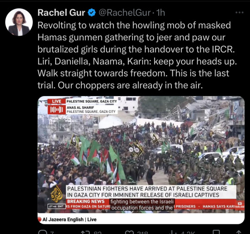
Task: Open the @RachelGur handle link
Action: coord(125,13)
